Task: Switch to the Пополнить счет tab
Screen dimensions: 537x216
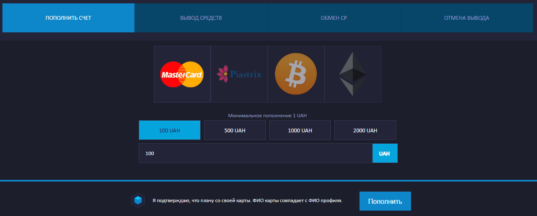Action: 68,18
